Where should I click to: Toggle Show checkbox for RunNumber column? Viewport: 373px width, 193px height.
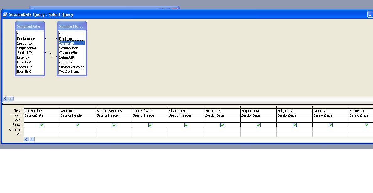[x=42, y=125]
